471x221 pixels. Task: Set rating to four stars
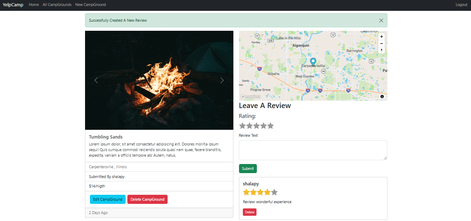coord(263,126)
